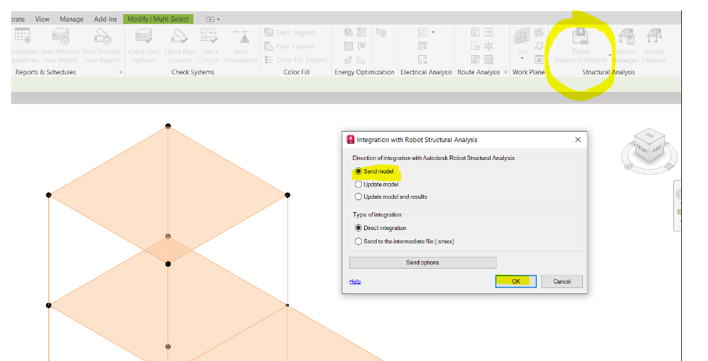Viewport: 708px width, 361px height.
Task: Close the Integration with Robot Structural Analysis dialog
Action: pos(578,139)
